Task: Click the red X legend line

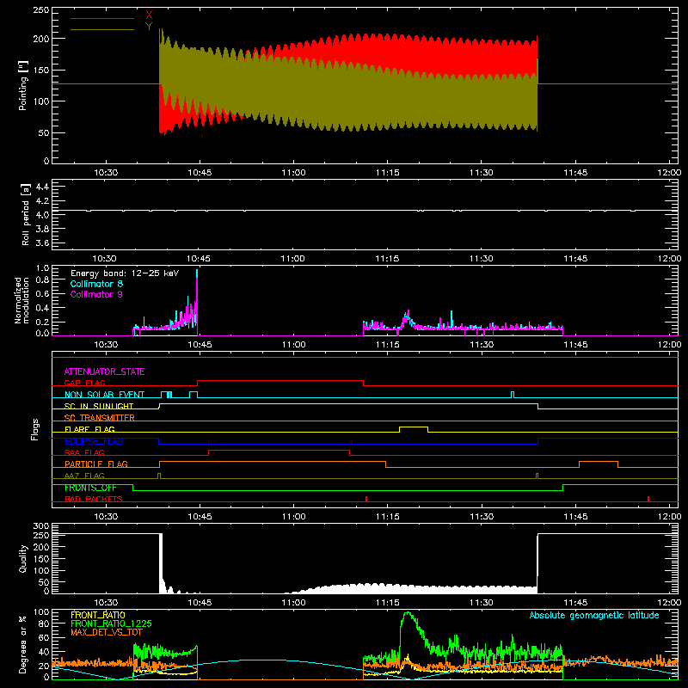Action: [x=101, y=18]
